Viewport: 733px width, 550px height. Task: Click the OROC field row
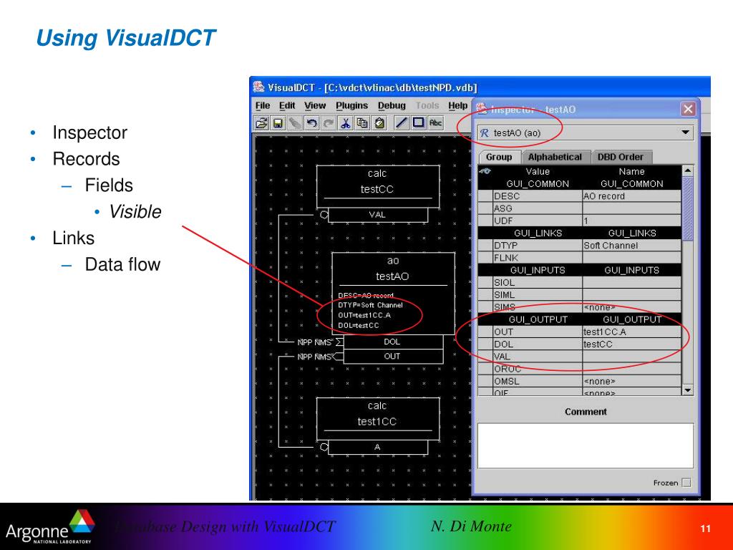[580, 369]
